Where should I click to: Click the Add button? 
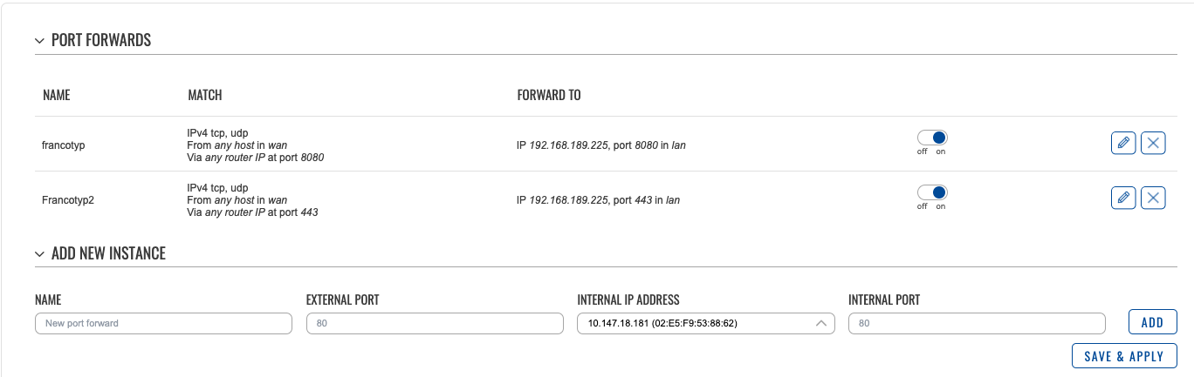[1152, 322]
